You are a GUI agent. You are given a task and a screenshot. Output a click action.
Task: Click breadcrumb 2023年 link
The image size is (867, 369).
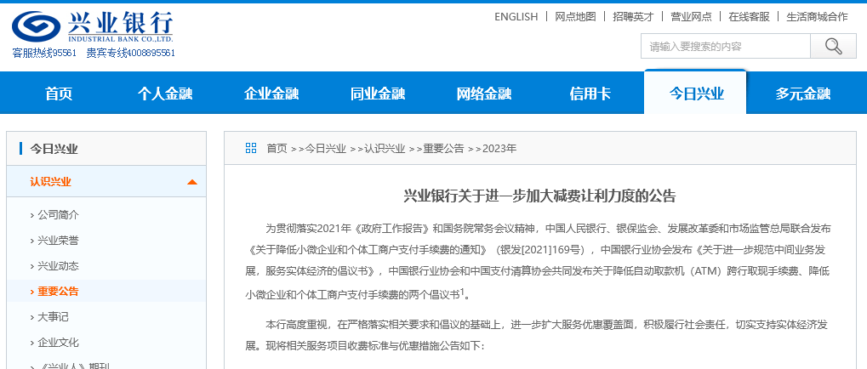[499, 148]
